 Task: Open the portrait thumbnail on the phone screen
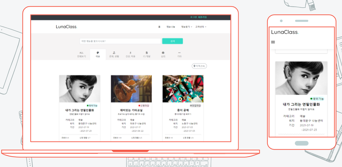point(301,78)
